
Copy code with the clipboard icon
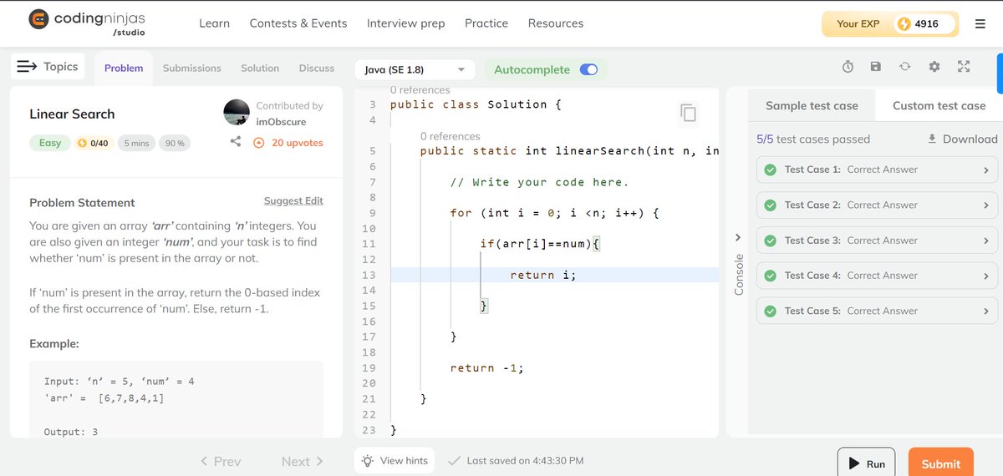click(688, 113)
